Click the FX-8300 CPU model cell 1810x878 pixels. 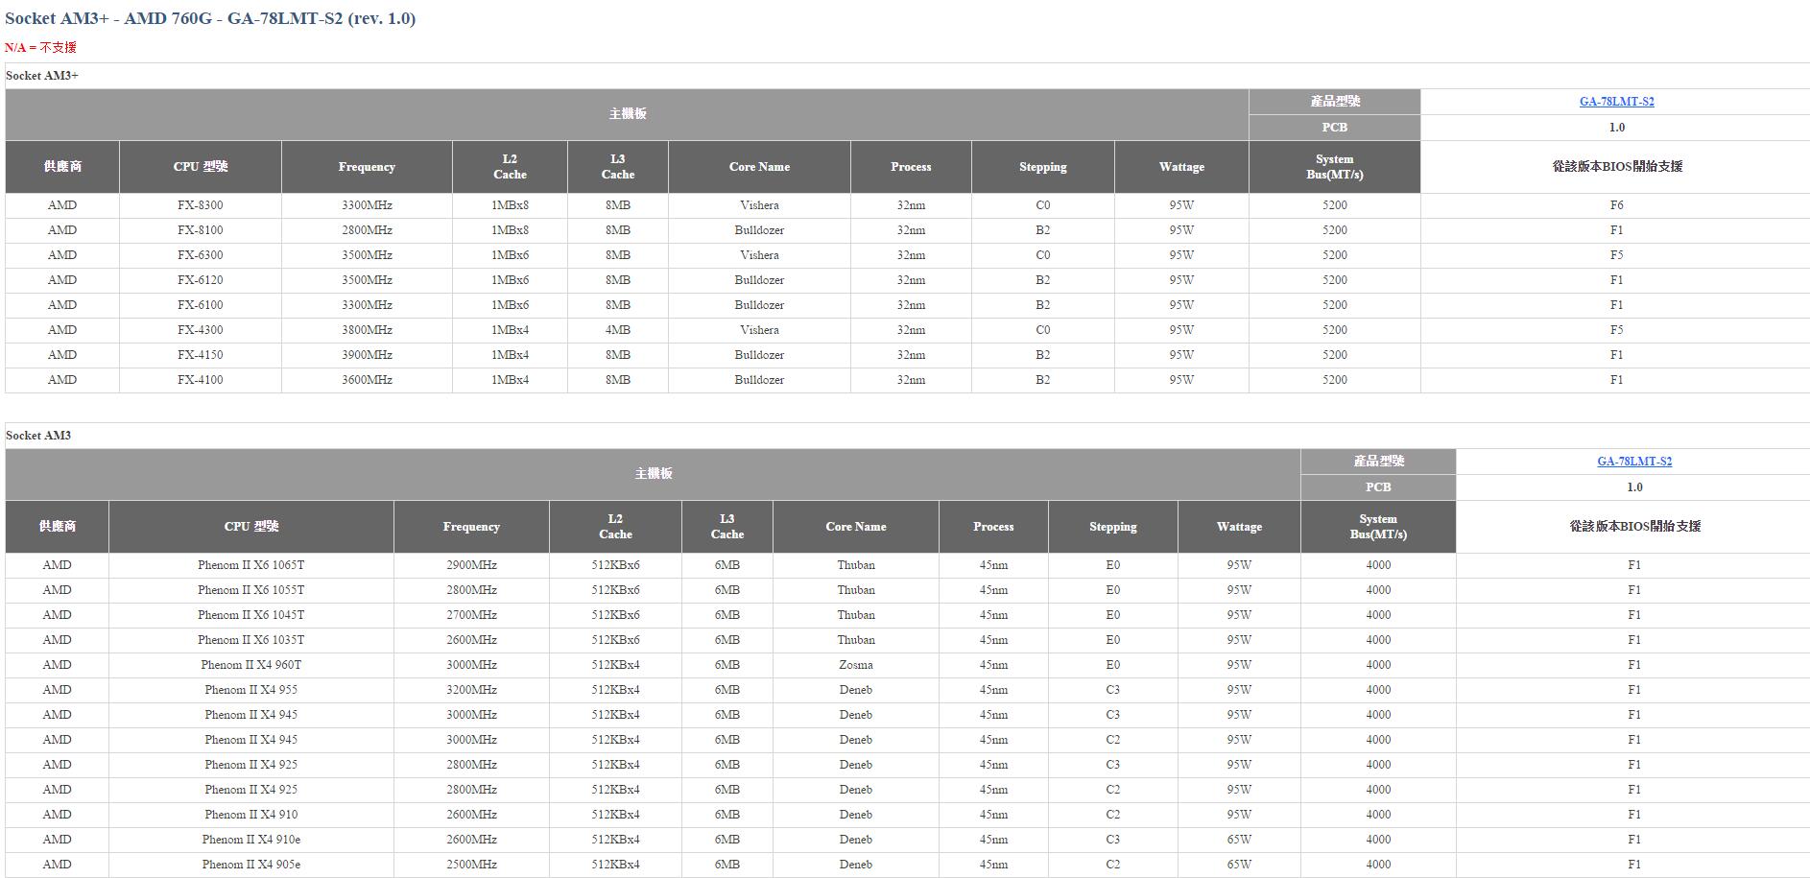tap(201, 205)
